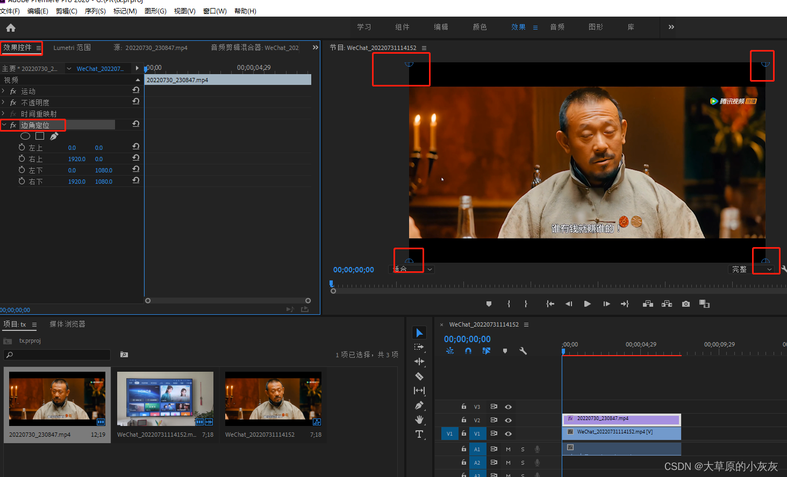Reset the 左上 parameter
Viewport: 787px width, 477px height.
click(136, 147)
